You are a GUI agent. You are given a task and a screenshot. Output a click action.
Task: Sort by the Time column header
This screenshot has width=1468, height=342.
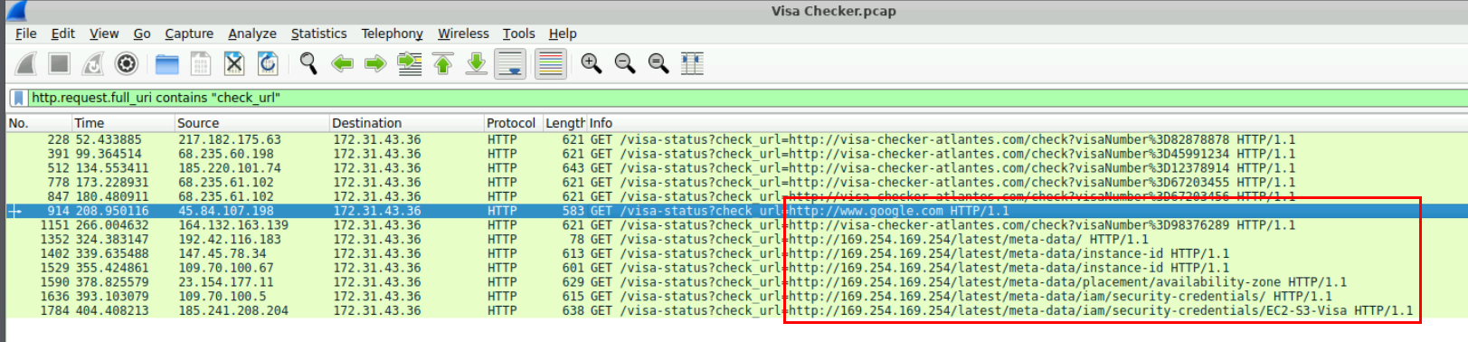[123, 123]
